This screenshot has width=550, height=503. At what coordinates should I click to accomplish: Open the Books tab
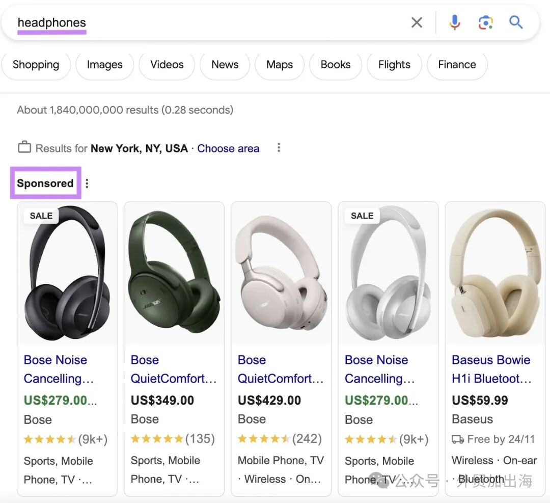(x=335, y=65)
